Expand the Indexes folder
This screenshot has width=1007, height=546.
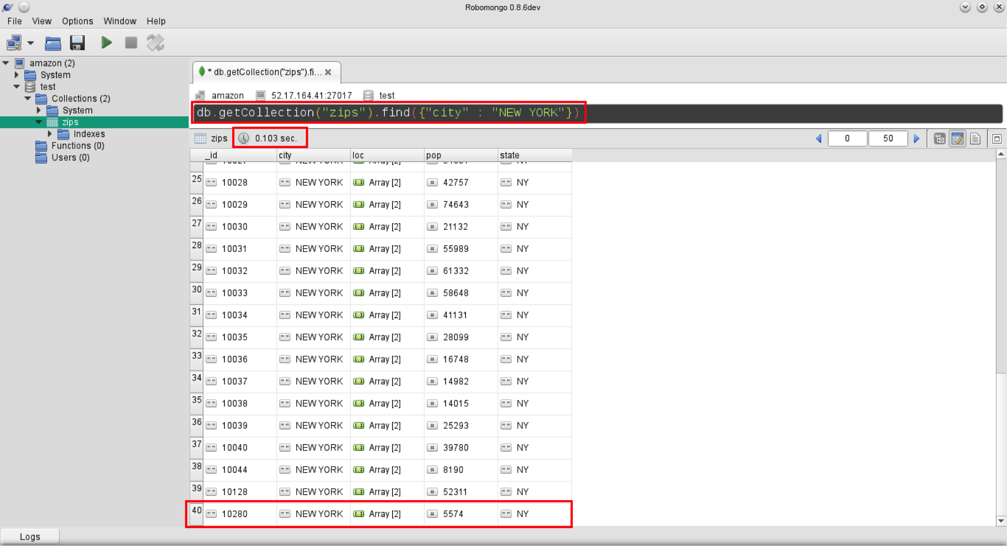tap(49, 134)
